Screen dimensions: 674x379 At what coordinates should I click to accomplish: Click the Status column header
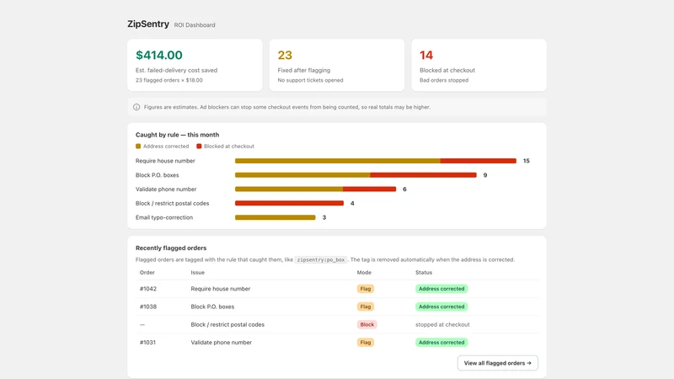424,272
